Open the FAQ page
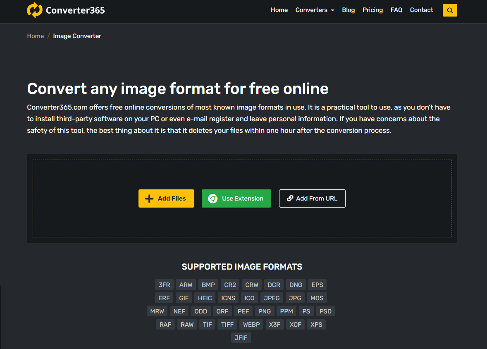This screenshot has height=349, width=487. (x=396, y=10)
